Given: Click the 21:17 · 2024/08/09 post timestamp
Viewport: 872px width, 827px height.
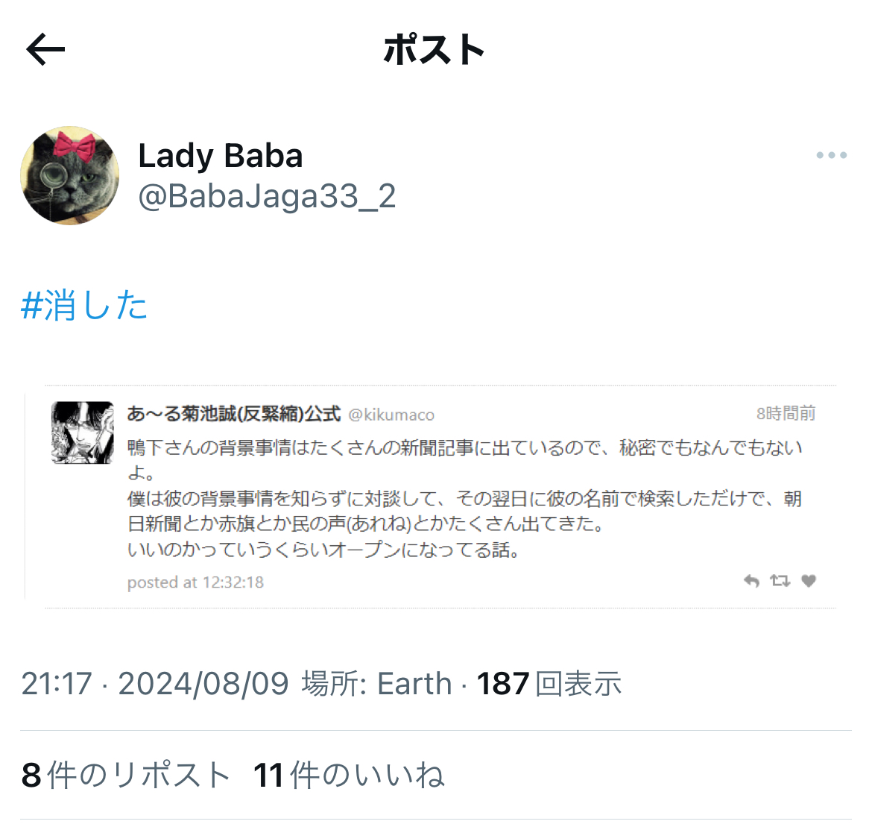Looking at the screenshot, I should pyautogui.click(x=154, y=683).
